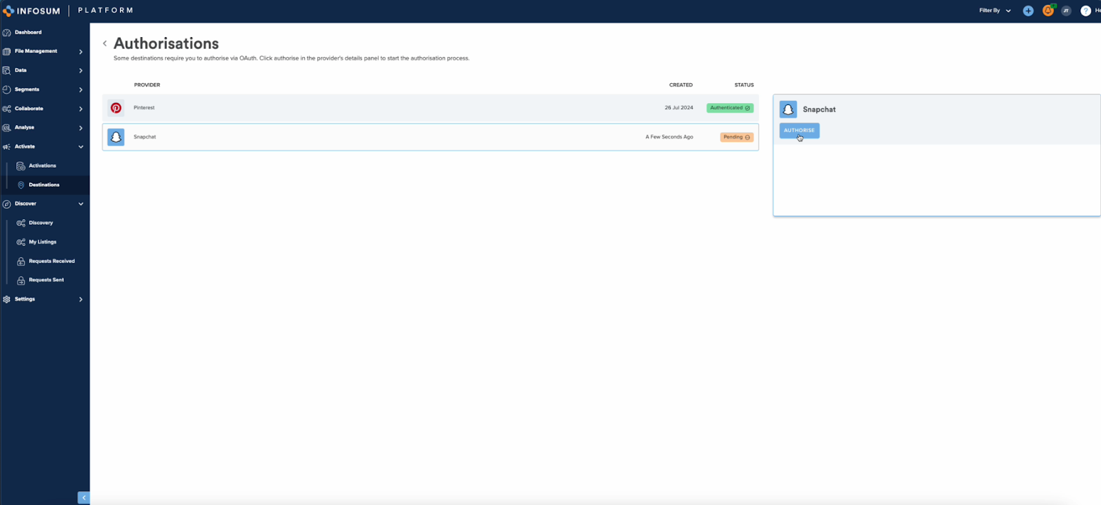
Task: Collapse the sidebar with bottom arrow button
Action: click(84, 497)
